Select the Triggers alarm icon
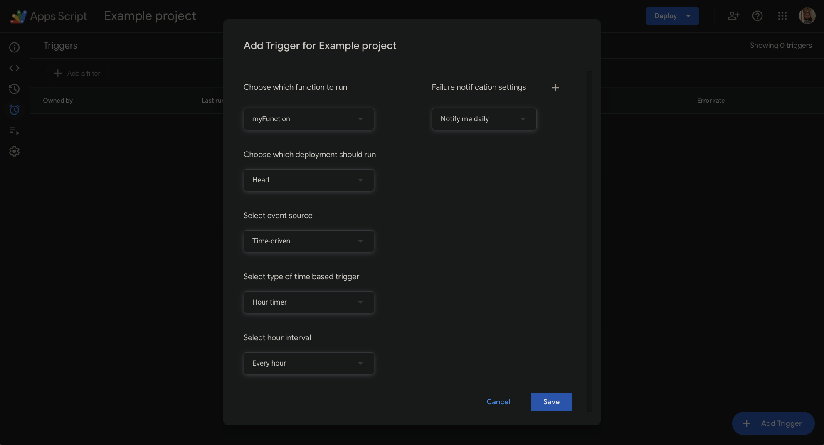Image resolution: width=824 pixels, height=445 pixels. pyautogui.click(x=14, y=110)
